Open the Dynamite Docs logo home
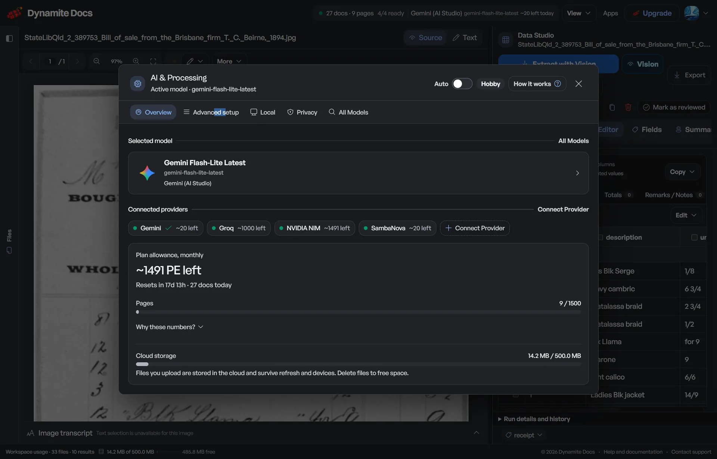Viewport: 717px width, 459px height. click(x=50, y=13)
